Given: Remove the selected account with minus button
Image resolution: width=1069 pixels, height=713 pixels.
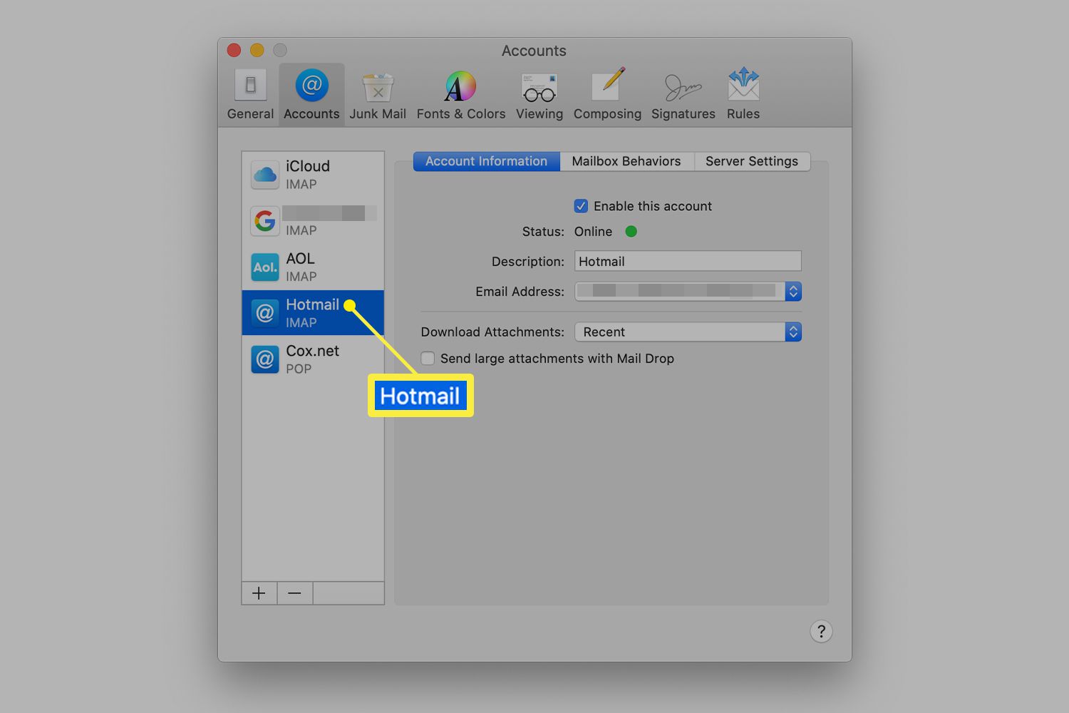Looking at the screenshot, I should coord(294,593).
